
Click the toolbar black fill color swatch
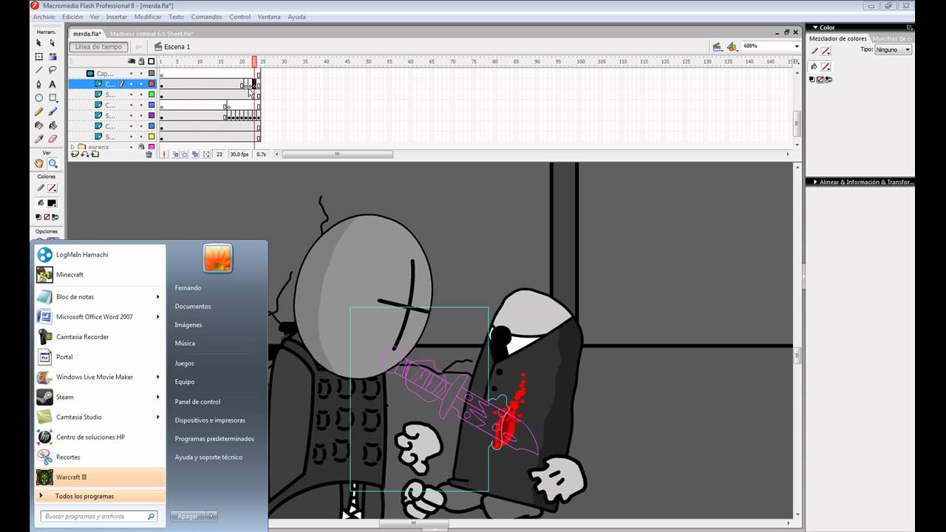(x=52, y=203)
